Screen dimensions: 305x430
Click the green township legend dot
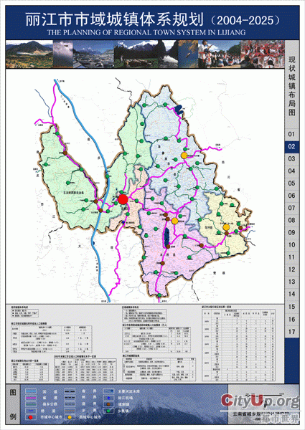pos(108,411)
